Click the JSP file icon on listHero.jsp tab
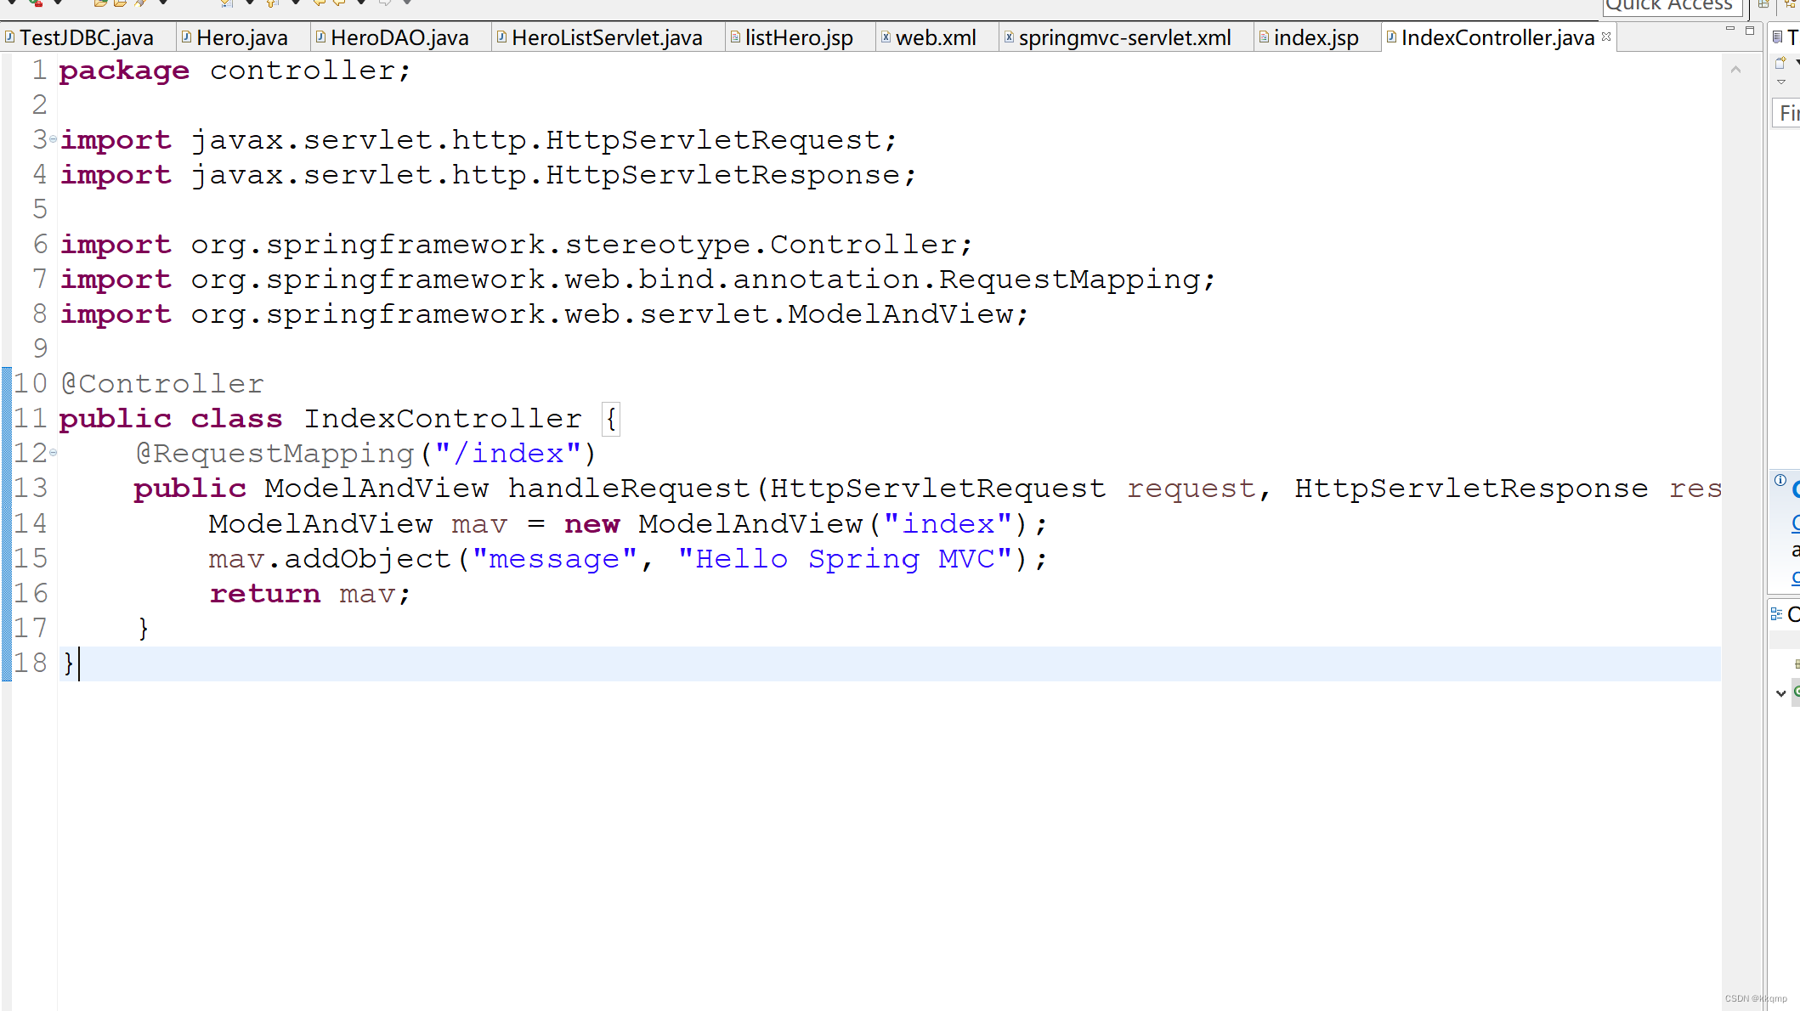1800x1011 pixels. pyautogui.click(x=735, y=37)
